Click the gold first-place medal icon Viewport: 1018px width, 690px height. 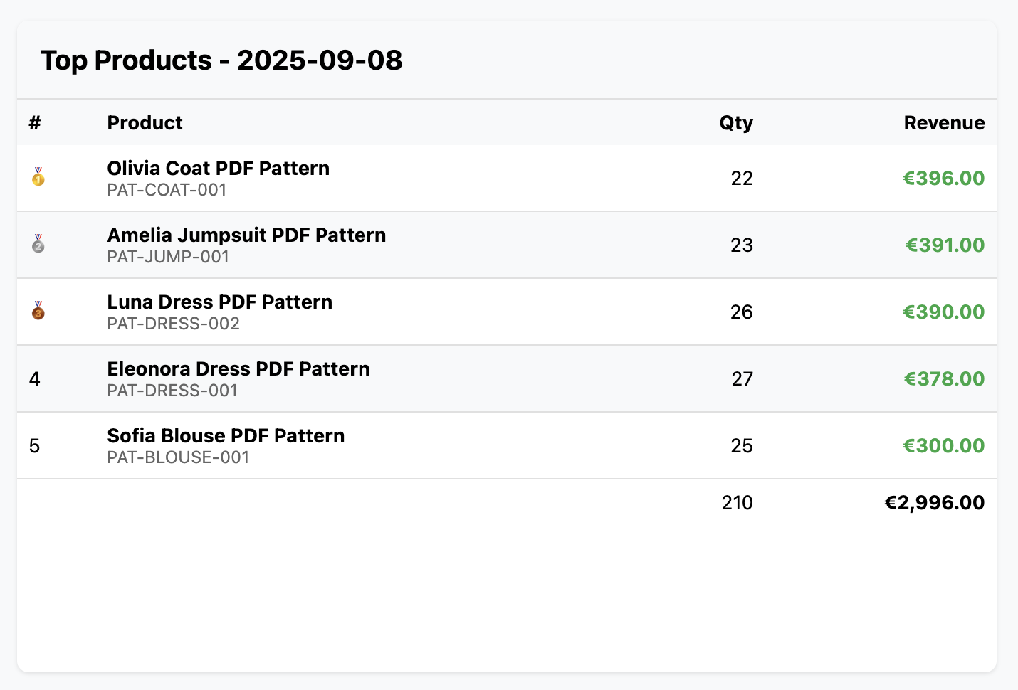click(x=38, y=177)
